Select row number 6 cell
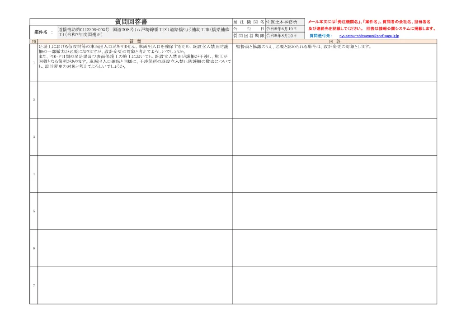Image resolution: width=452 pixels, height=319 pixels. tap(34, 249)
